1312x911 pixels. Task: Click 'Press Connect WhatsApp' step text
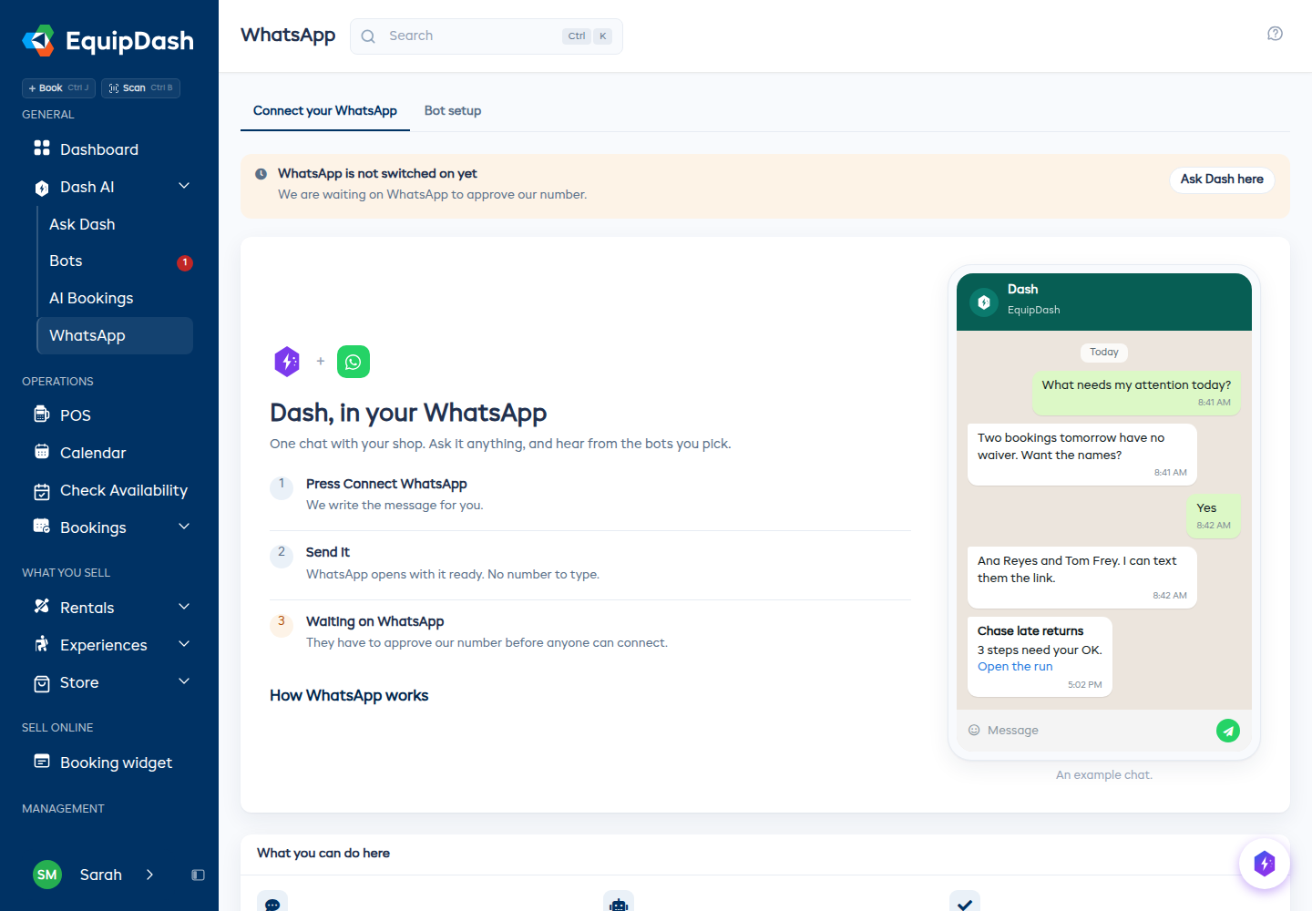pos(386,484)
